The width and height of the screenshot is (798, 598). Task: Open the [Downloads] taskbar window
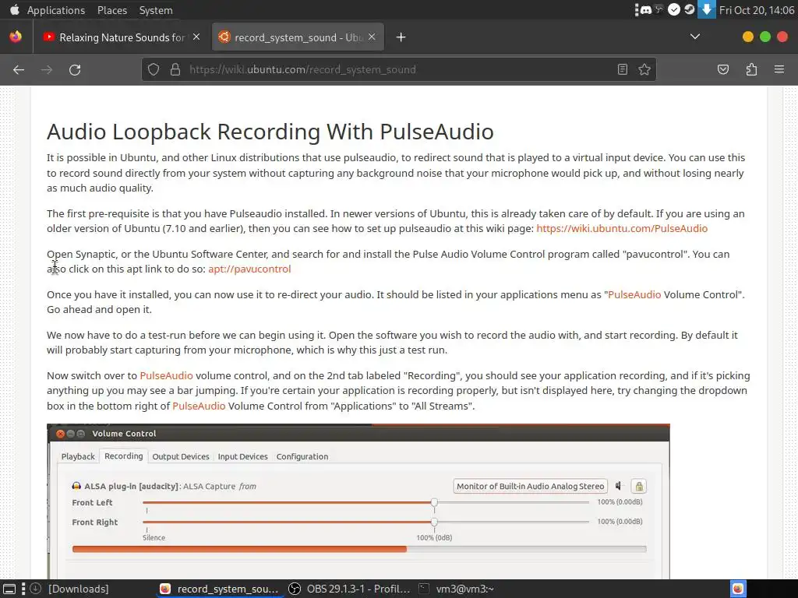click(71, 589)
